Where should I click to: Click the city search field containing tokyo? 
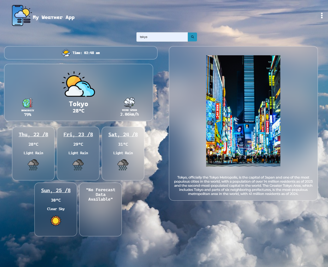pos(162,37)
